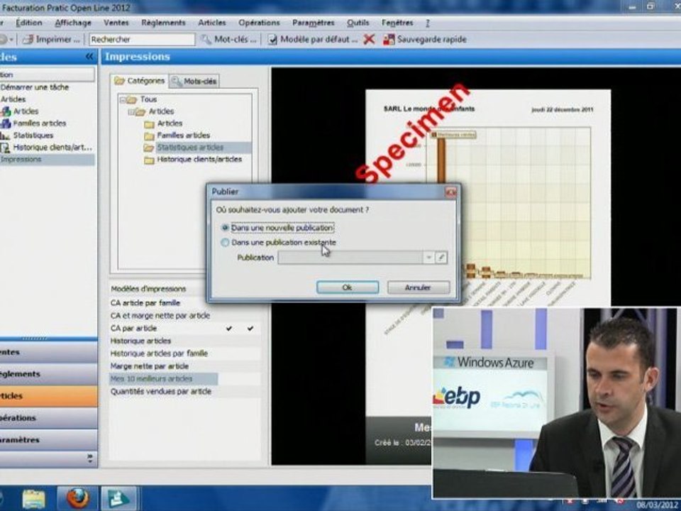The image size is (681, 511).
Task: Collapse the Articles tree node
Action: (131, 112)
